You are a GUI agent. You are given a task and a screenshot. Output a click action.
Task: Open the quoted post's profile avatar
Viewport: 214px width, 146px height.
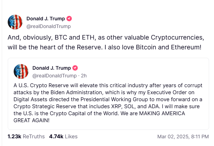coord(21,71)
